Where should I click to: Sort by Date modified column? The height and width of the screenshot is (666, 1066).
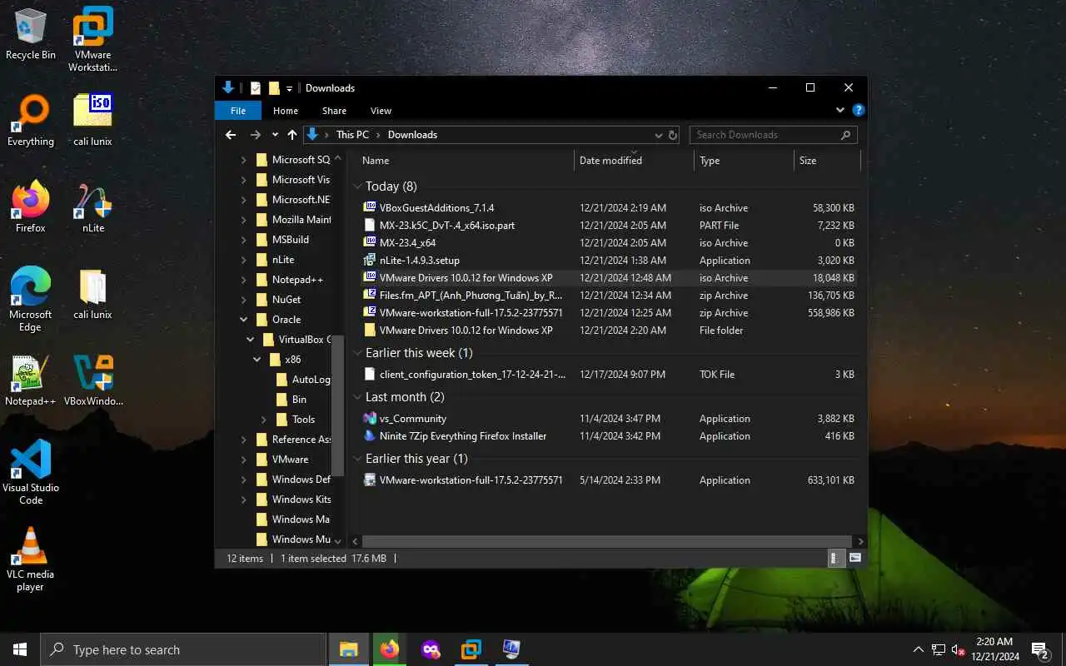pyautogui.click(x=634, y=161)
